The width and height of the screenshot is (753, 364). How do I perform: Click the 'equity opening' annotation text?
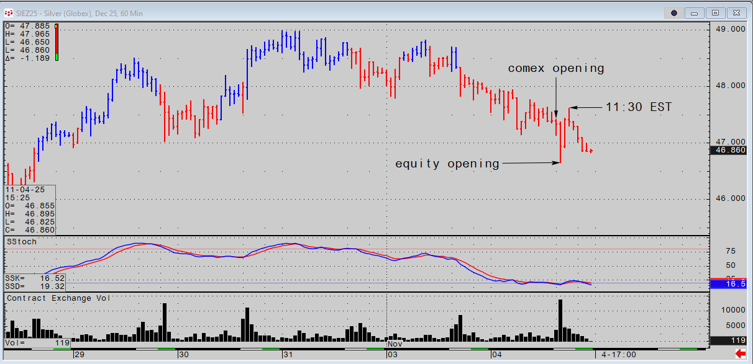tap(447, 164)
